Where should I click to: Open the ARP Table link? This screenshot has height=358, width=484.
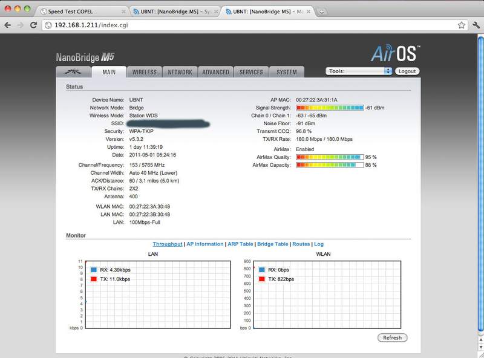point(240,244)
